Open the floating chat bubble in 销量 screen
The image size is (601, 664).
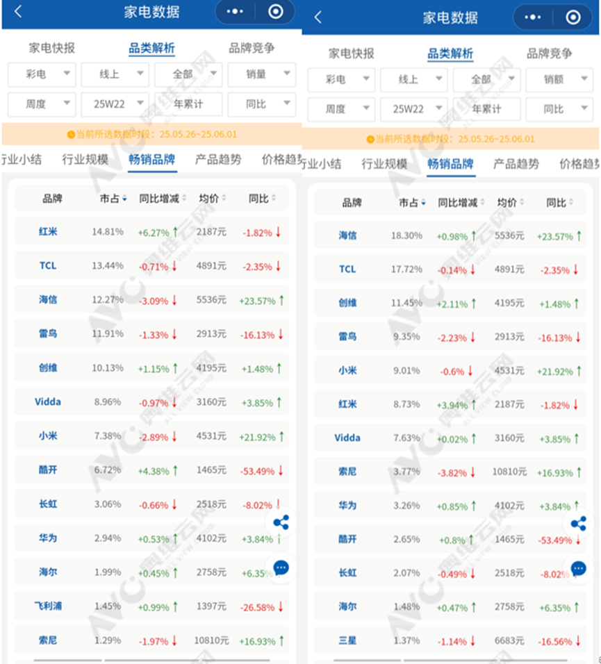281,568
